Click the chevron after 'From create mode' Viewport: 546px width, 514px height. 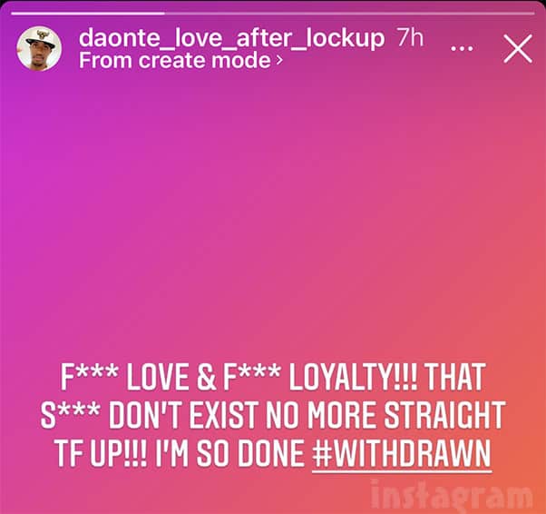point(279,61)
